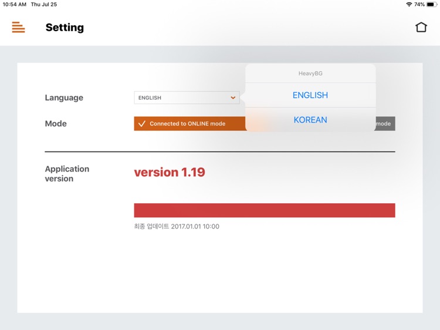Viewport: 440px width, 330px height.
Task: Select ENGLISH in the language popup
Action: click(x=310, y=95)
